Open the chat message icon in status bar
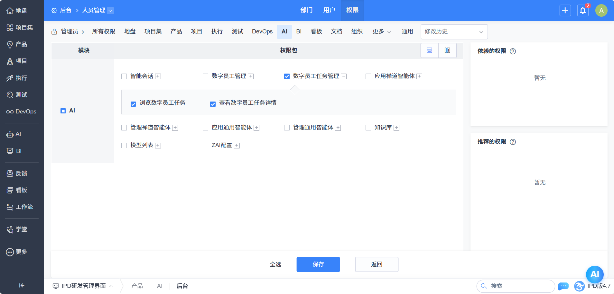This screenshot has width=614, height=294. point(563,286)
